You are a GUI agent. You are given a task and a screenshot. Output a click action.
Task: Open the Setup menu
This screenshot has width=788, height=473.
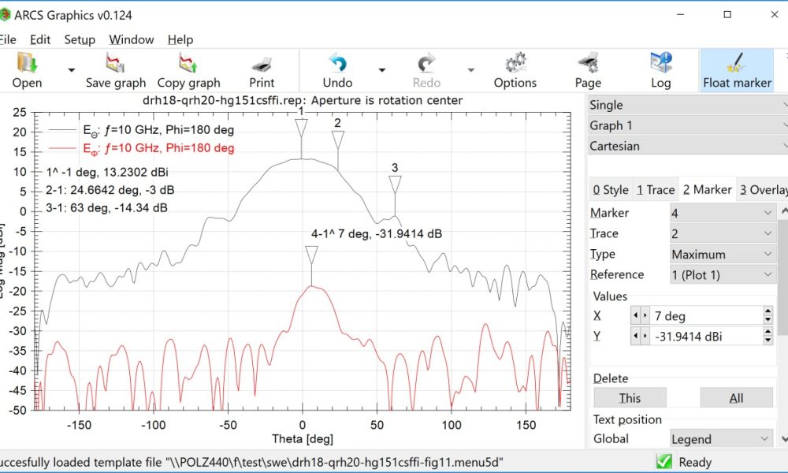(80, 39)
